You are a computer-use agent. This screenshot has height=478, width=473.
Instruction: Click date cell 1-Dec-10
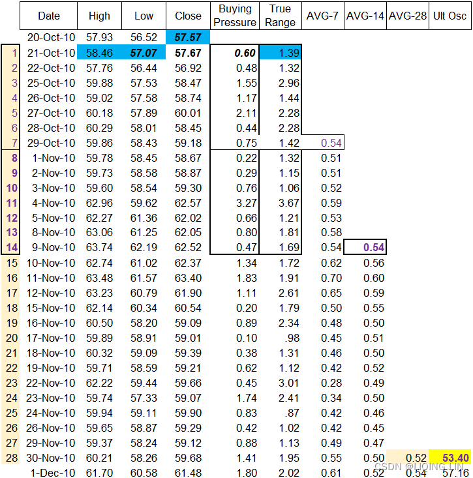point(53,473)
